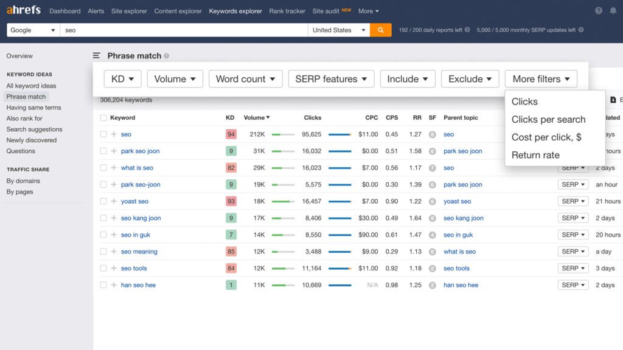The image size is (623, 350).
Task: Open the Site explorer nav item
Action: [129, 11]
